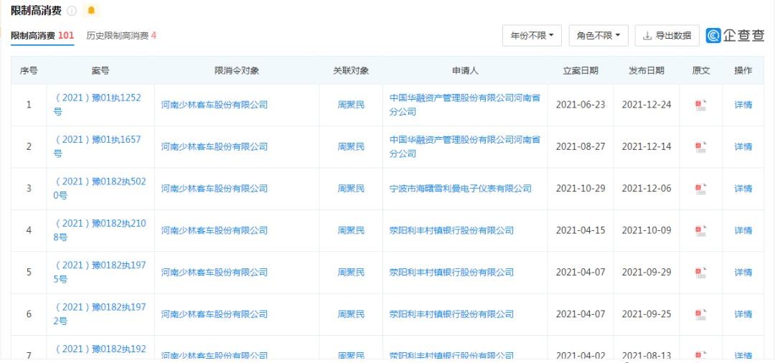Expand the 年份不限 year filter dropdown
Image resolution: width=775 pixels, height=363 pixels.
[x=532, y=35]
